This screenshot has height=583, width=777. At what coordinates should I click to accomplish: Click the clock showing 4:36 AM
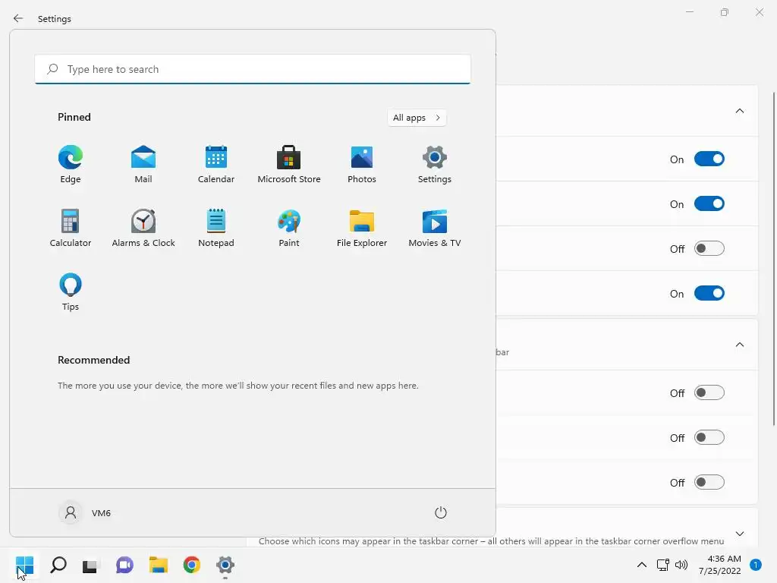click(719, 565)
